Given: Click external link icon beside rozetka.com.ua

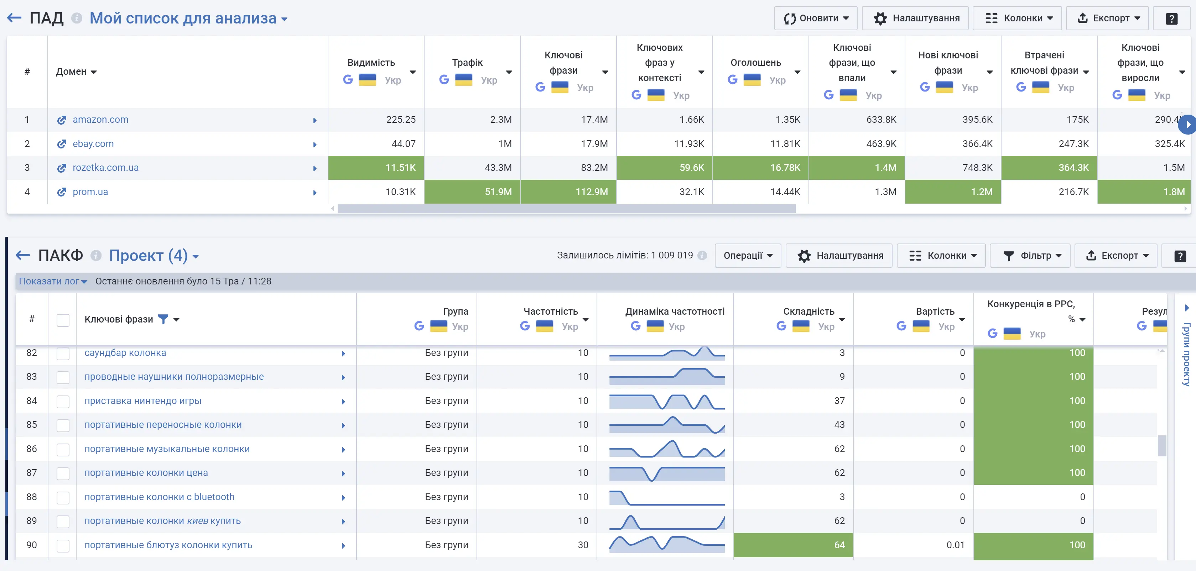Looking at the screenshot, I should [x=62, y=168].
